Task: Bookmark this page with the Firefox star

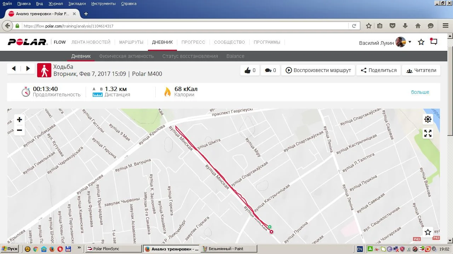Action: coord(369,26)
